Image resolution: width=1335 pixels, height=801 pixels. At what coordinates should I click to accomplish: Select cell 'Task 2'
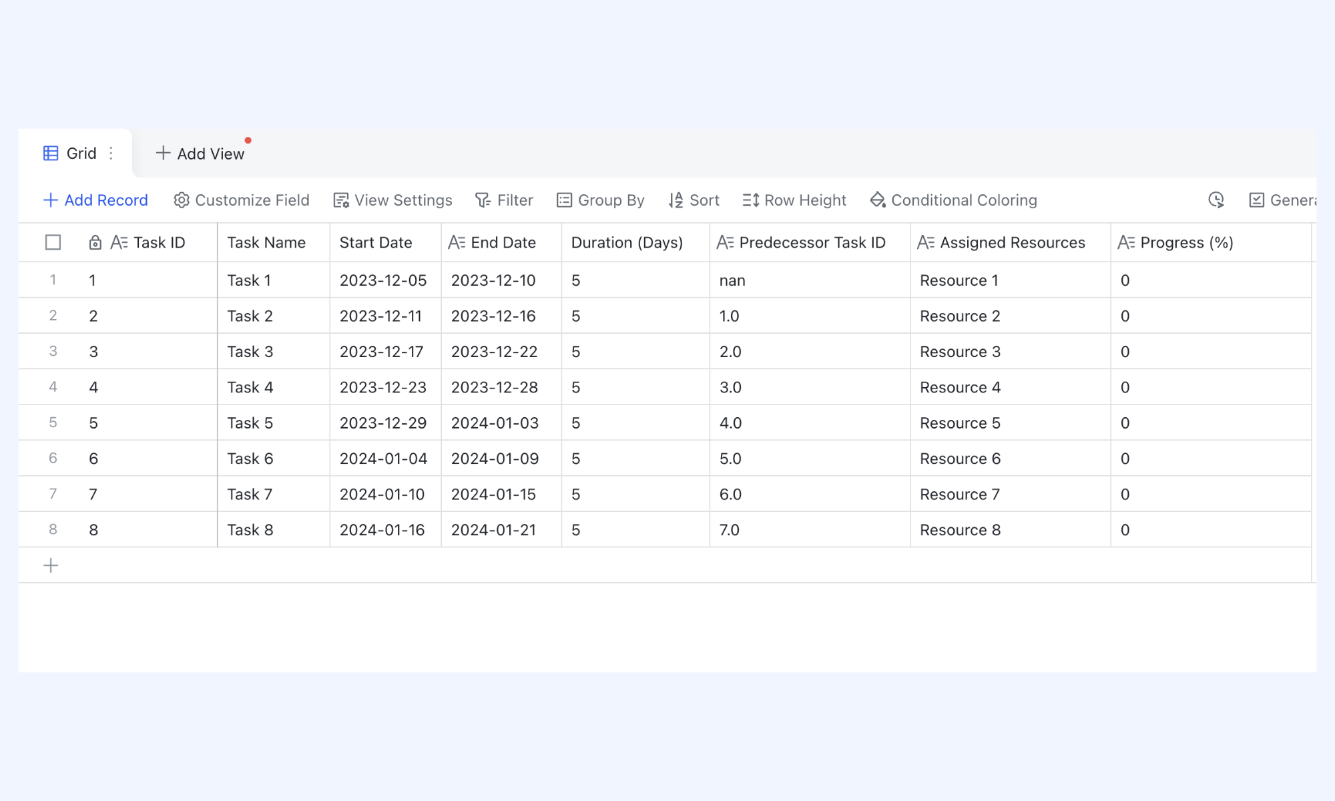tap(274, 316)
